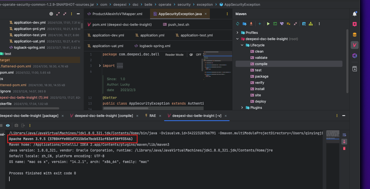370x189 pixels.
Task: Run the selected Maven build
Action: point(268,24)
